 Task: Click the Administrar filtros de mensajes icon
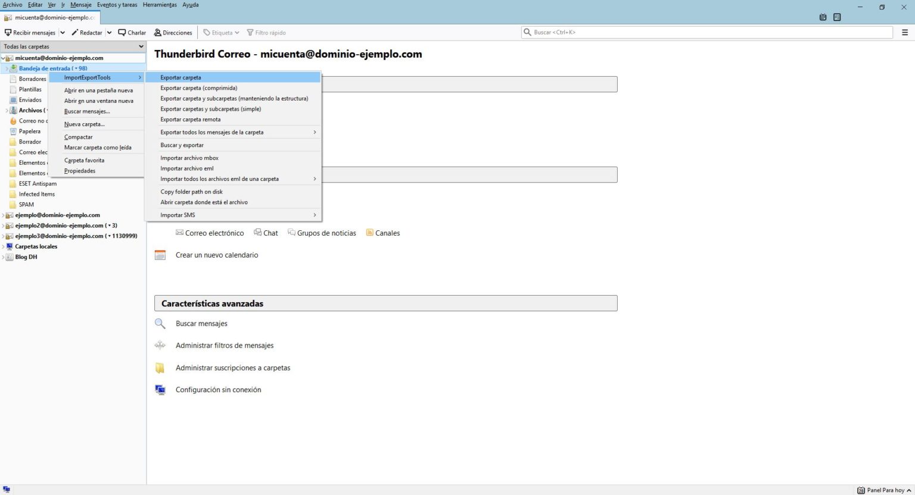[x=160, y=345]
